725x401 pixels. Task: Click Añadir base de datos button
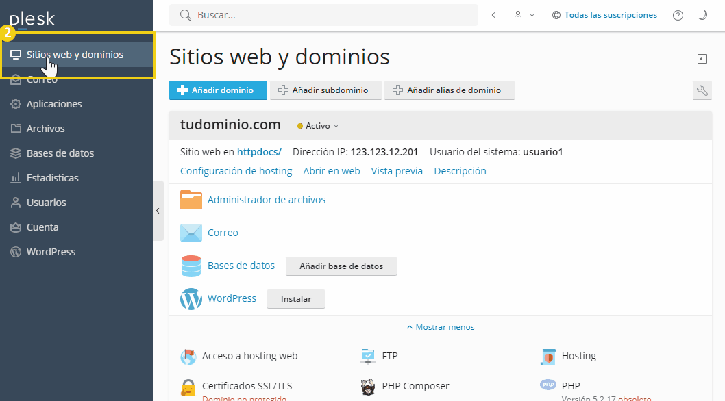click(x=341, y=266)
